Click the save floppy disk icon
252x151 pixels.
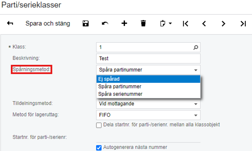[85, 24]
